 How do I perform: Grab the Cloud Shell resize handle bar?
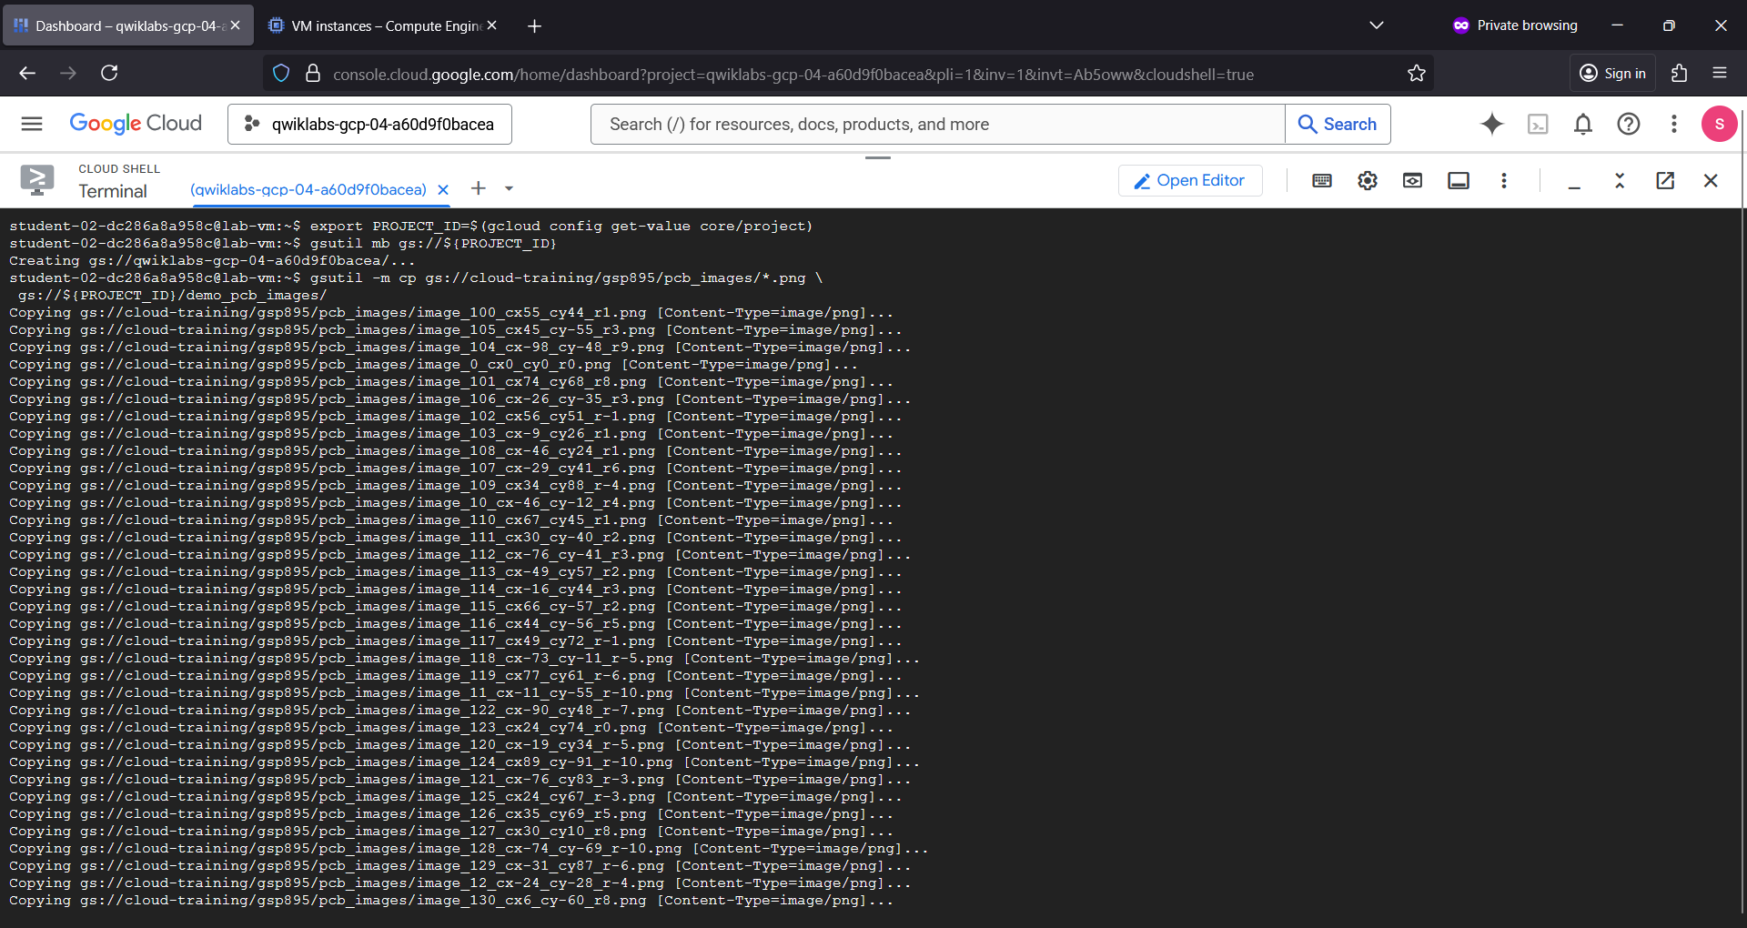coord(878,157)
